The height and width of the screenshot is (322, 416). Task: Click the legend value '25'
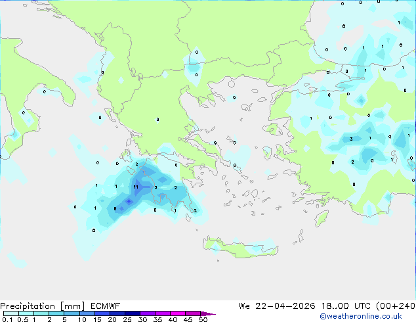[127, 319]
